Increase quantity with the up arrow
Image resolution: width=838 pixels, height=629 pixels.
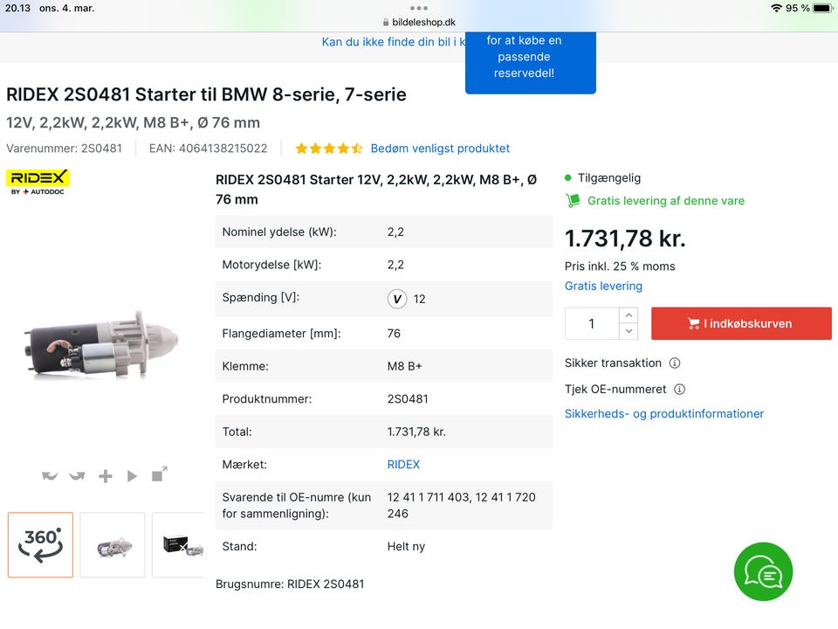[628, 314]
